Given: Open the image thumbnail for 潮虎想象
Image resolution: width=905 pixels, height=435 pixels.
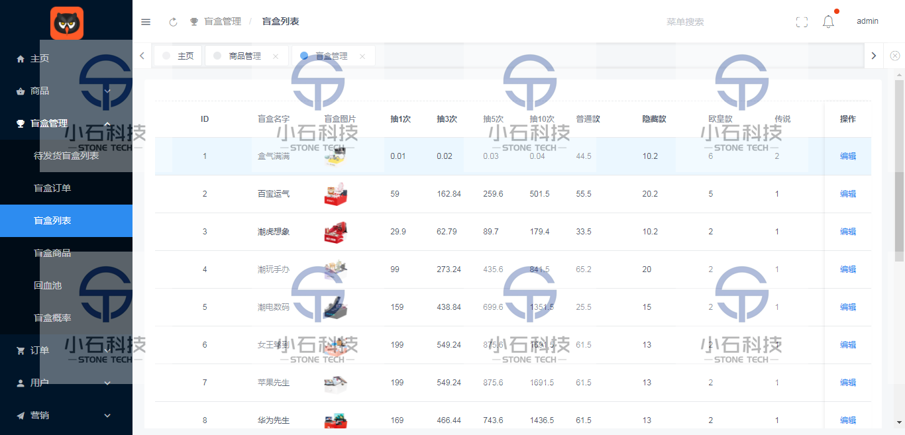Looking at the screenshot, I should 336,232.
